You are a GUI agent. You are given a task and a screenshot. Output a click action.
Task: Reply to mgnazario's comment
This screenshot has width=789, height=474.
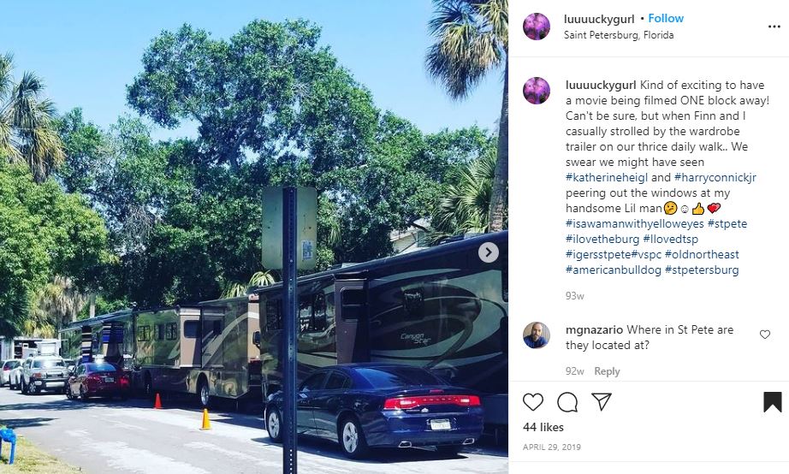607,371
